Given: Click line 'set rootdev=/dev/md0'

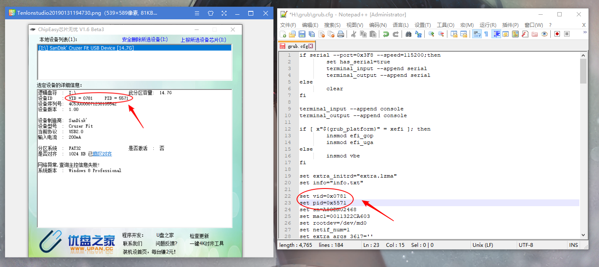Looking at the screenshot, I should [333, 223].
